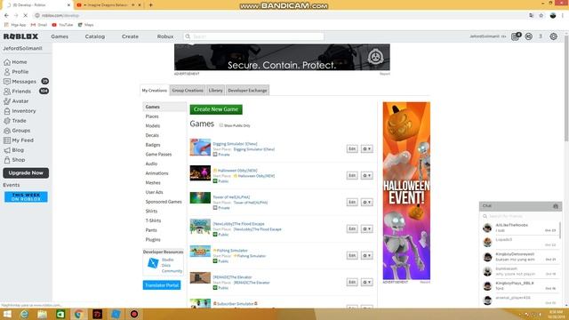This screenshot has height=320, width=569.
Task: Switch to the Group Creations tab
Action: 188,91
